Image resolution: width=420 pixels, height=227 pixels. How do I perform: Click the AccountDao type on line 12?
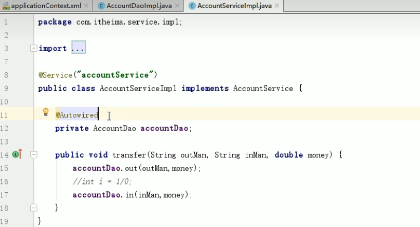[115, 129]
